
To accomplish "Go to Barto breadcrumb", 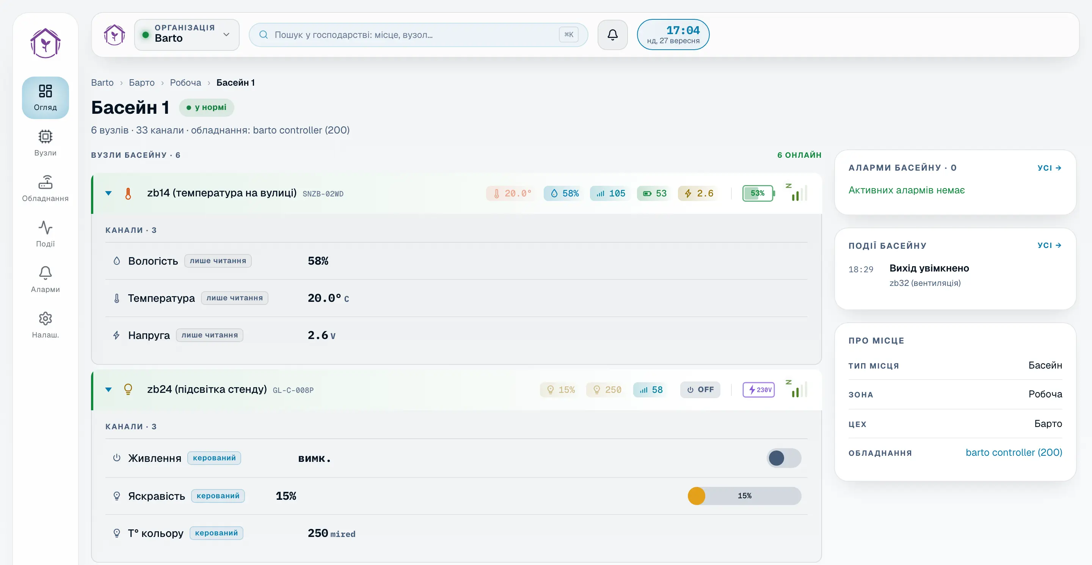I will click(x=102, y=83).
